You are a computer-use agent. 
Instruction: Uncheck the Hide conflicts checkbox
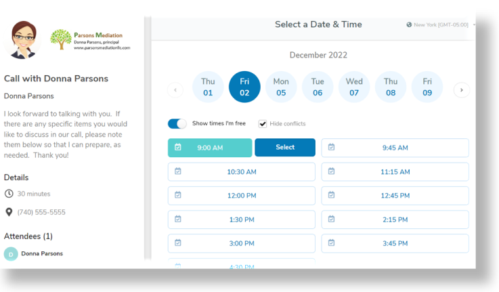point(263,124)
